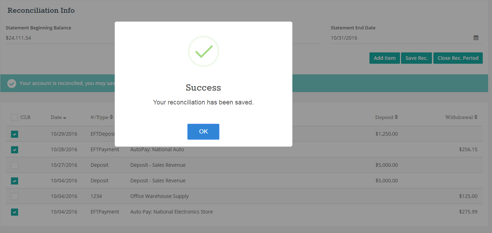Select the 10/28/2016 date cell
Viewport: 492px width, 233px height.
(64, 149)
